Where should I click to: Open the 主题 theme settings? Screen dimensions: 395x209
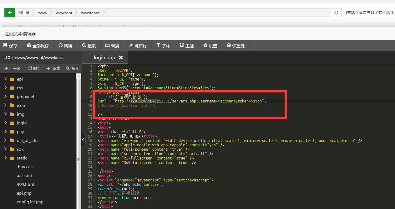coord(187,46)
